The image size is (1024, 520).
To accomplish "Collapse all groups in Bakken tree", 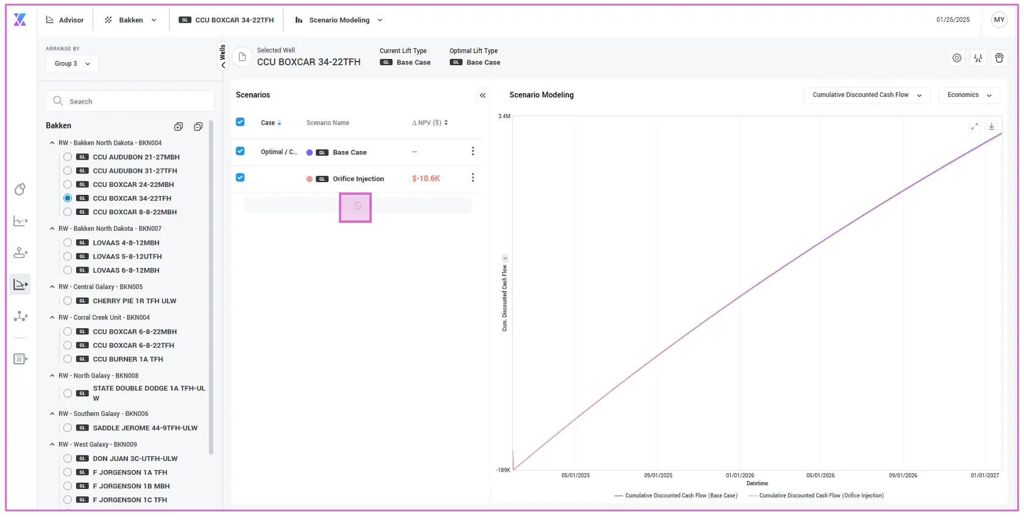I will 198,127.
